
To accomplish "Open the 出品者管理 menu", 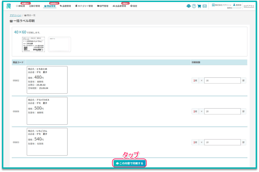I will 119,6.
